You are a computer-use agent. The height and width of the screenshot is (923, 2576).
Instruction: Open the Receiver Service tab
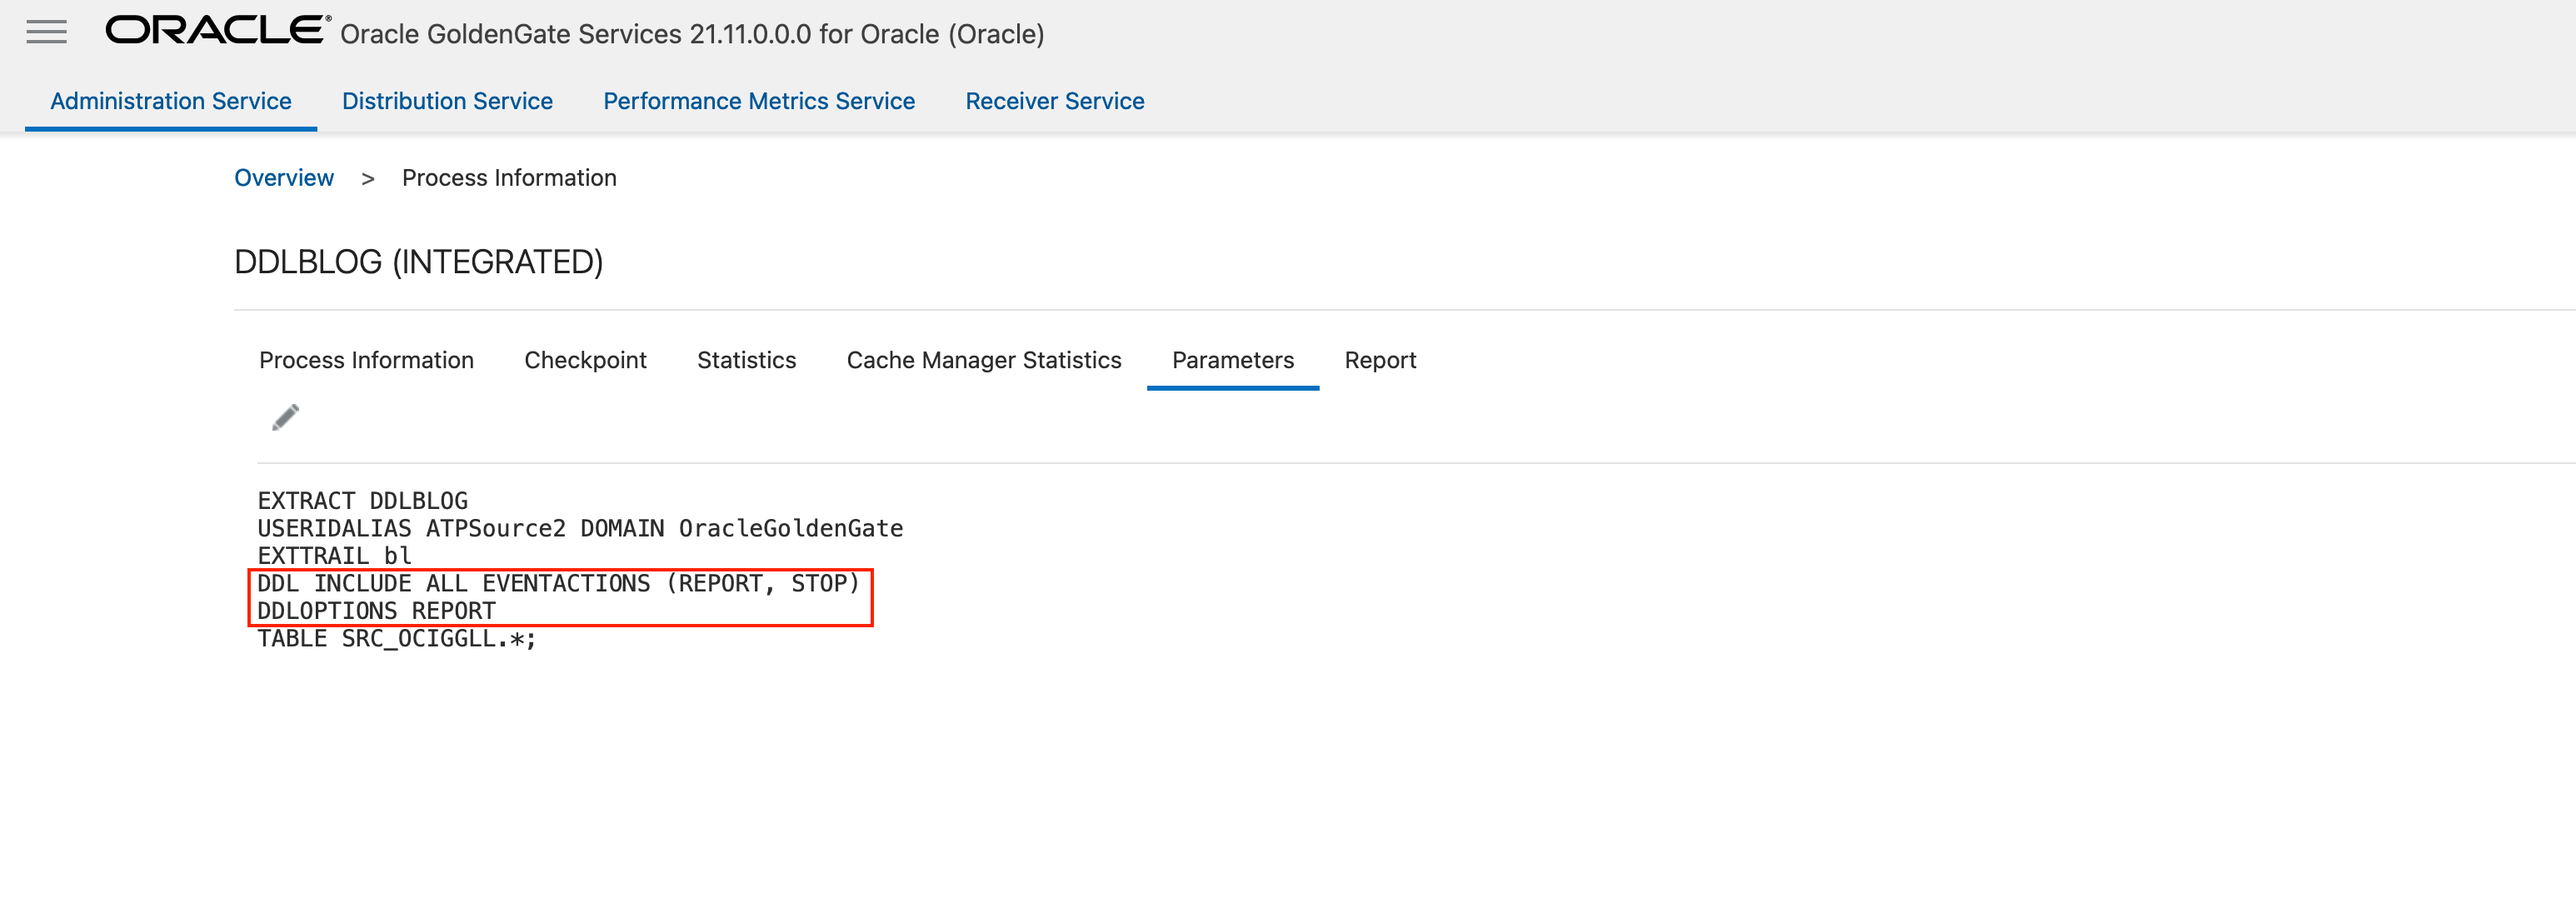(x=1054, y=101)
